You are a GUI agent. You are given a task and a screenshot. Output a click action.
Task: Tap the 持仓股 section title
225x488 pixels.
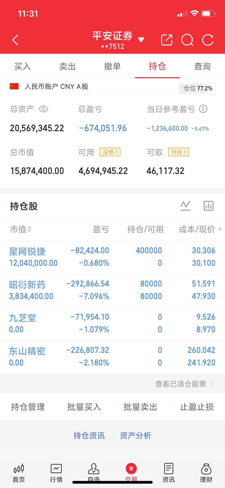click(x=24, y=206)
